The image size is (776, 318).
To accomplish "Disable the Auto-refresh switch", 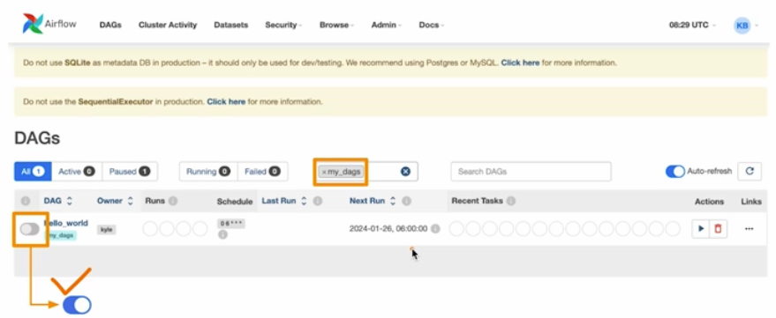I will [674, 172].
